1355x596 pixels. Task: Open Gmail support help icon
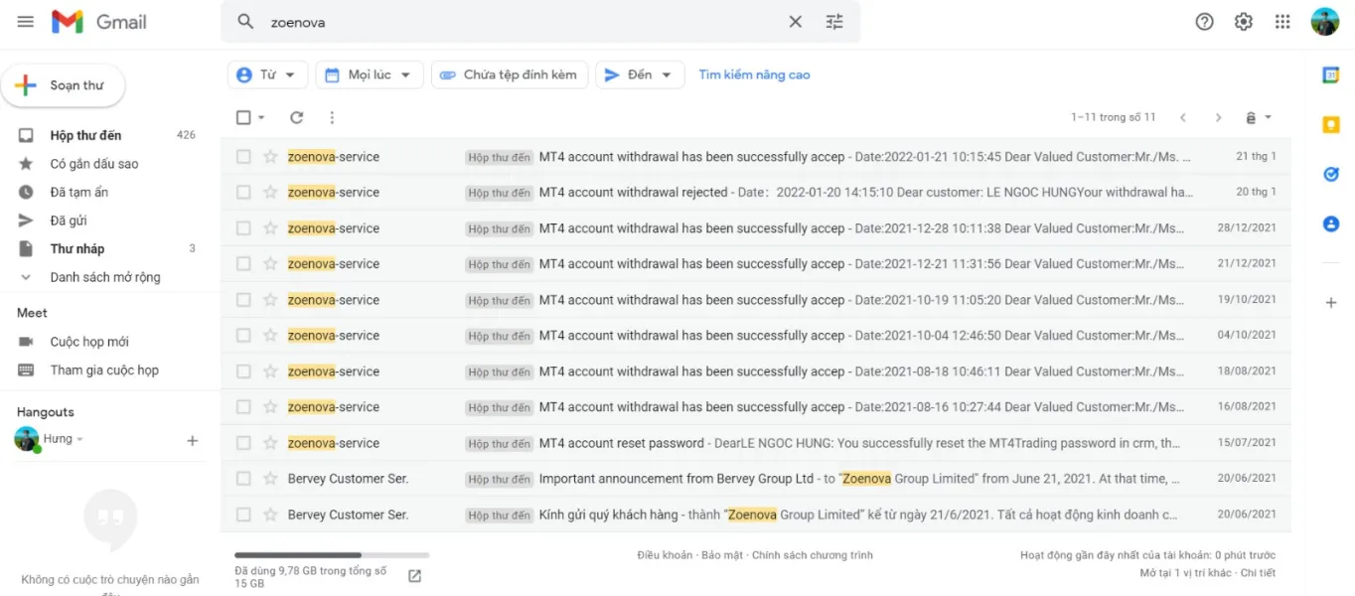tap(1204, 22)
